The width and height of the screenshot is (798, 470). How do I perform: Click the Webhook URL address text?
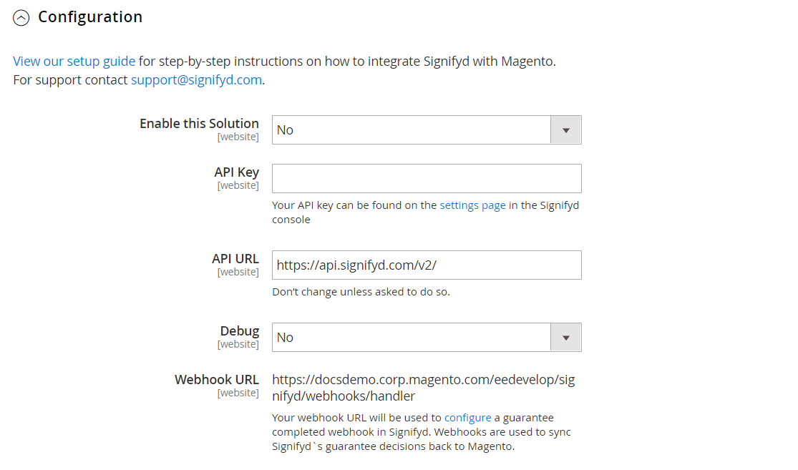click(424, 388)
